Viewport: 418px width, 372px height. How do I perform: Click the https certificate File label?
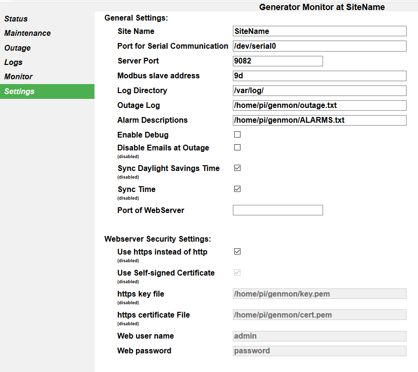tap(154, 315)
